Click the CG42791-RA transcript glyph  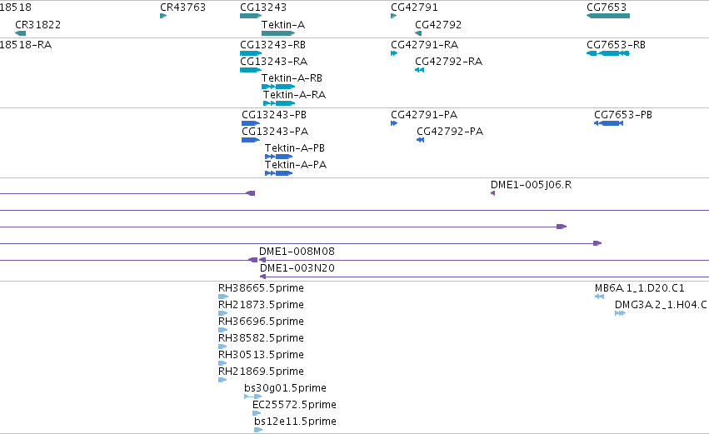tap(394, 53)
